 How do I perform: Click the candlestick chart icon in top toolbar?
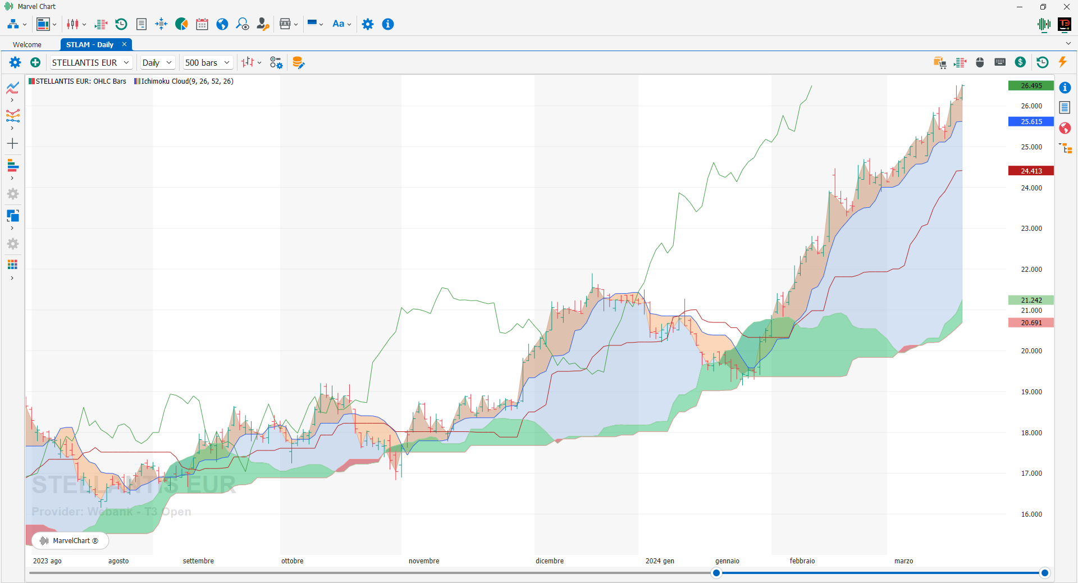[x=72, y=24]
